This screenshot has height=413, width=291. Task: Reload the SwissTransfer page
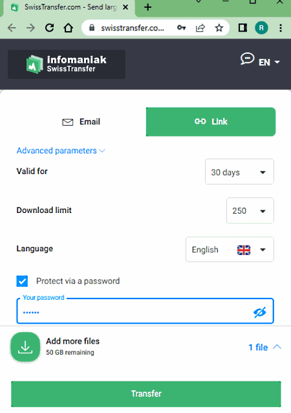pyautogui.click(x=49, y=28)
